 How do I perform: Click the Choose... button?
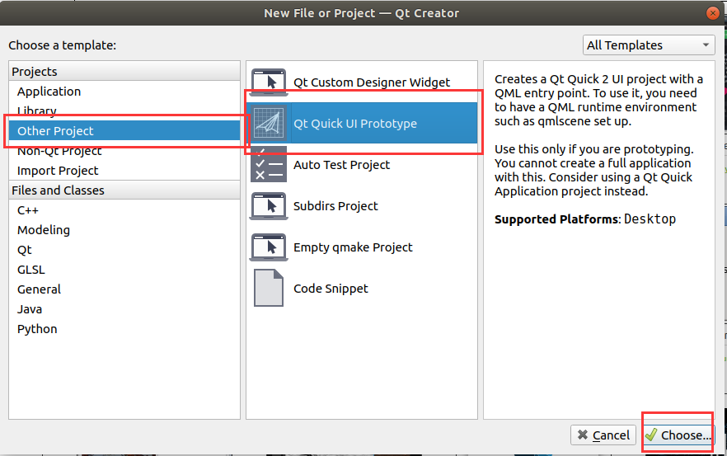[x=679, y=435]
